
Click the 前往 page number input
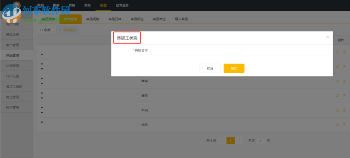coord(260,141)
